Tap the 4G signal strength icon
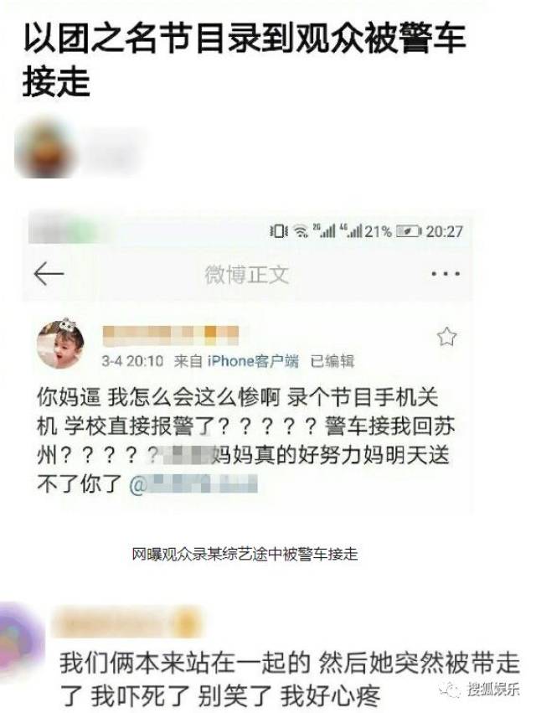The width and height of the screenshot is (536, 713). [x=351, y=231]
